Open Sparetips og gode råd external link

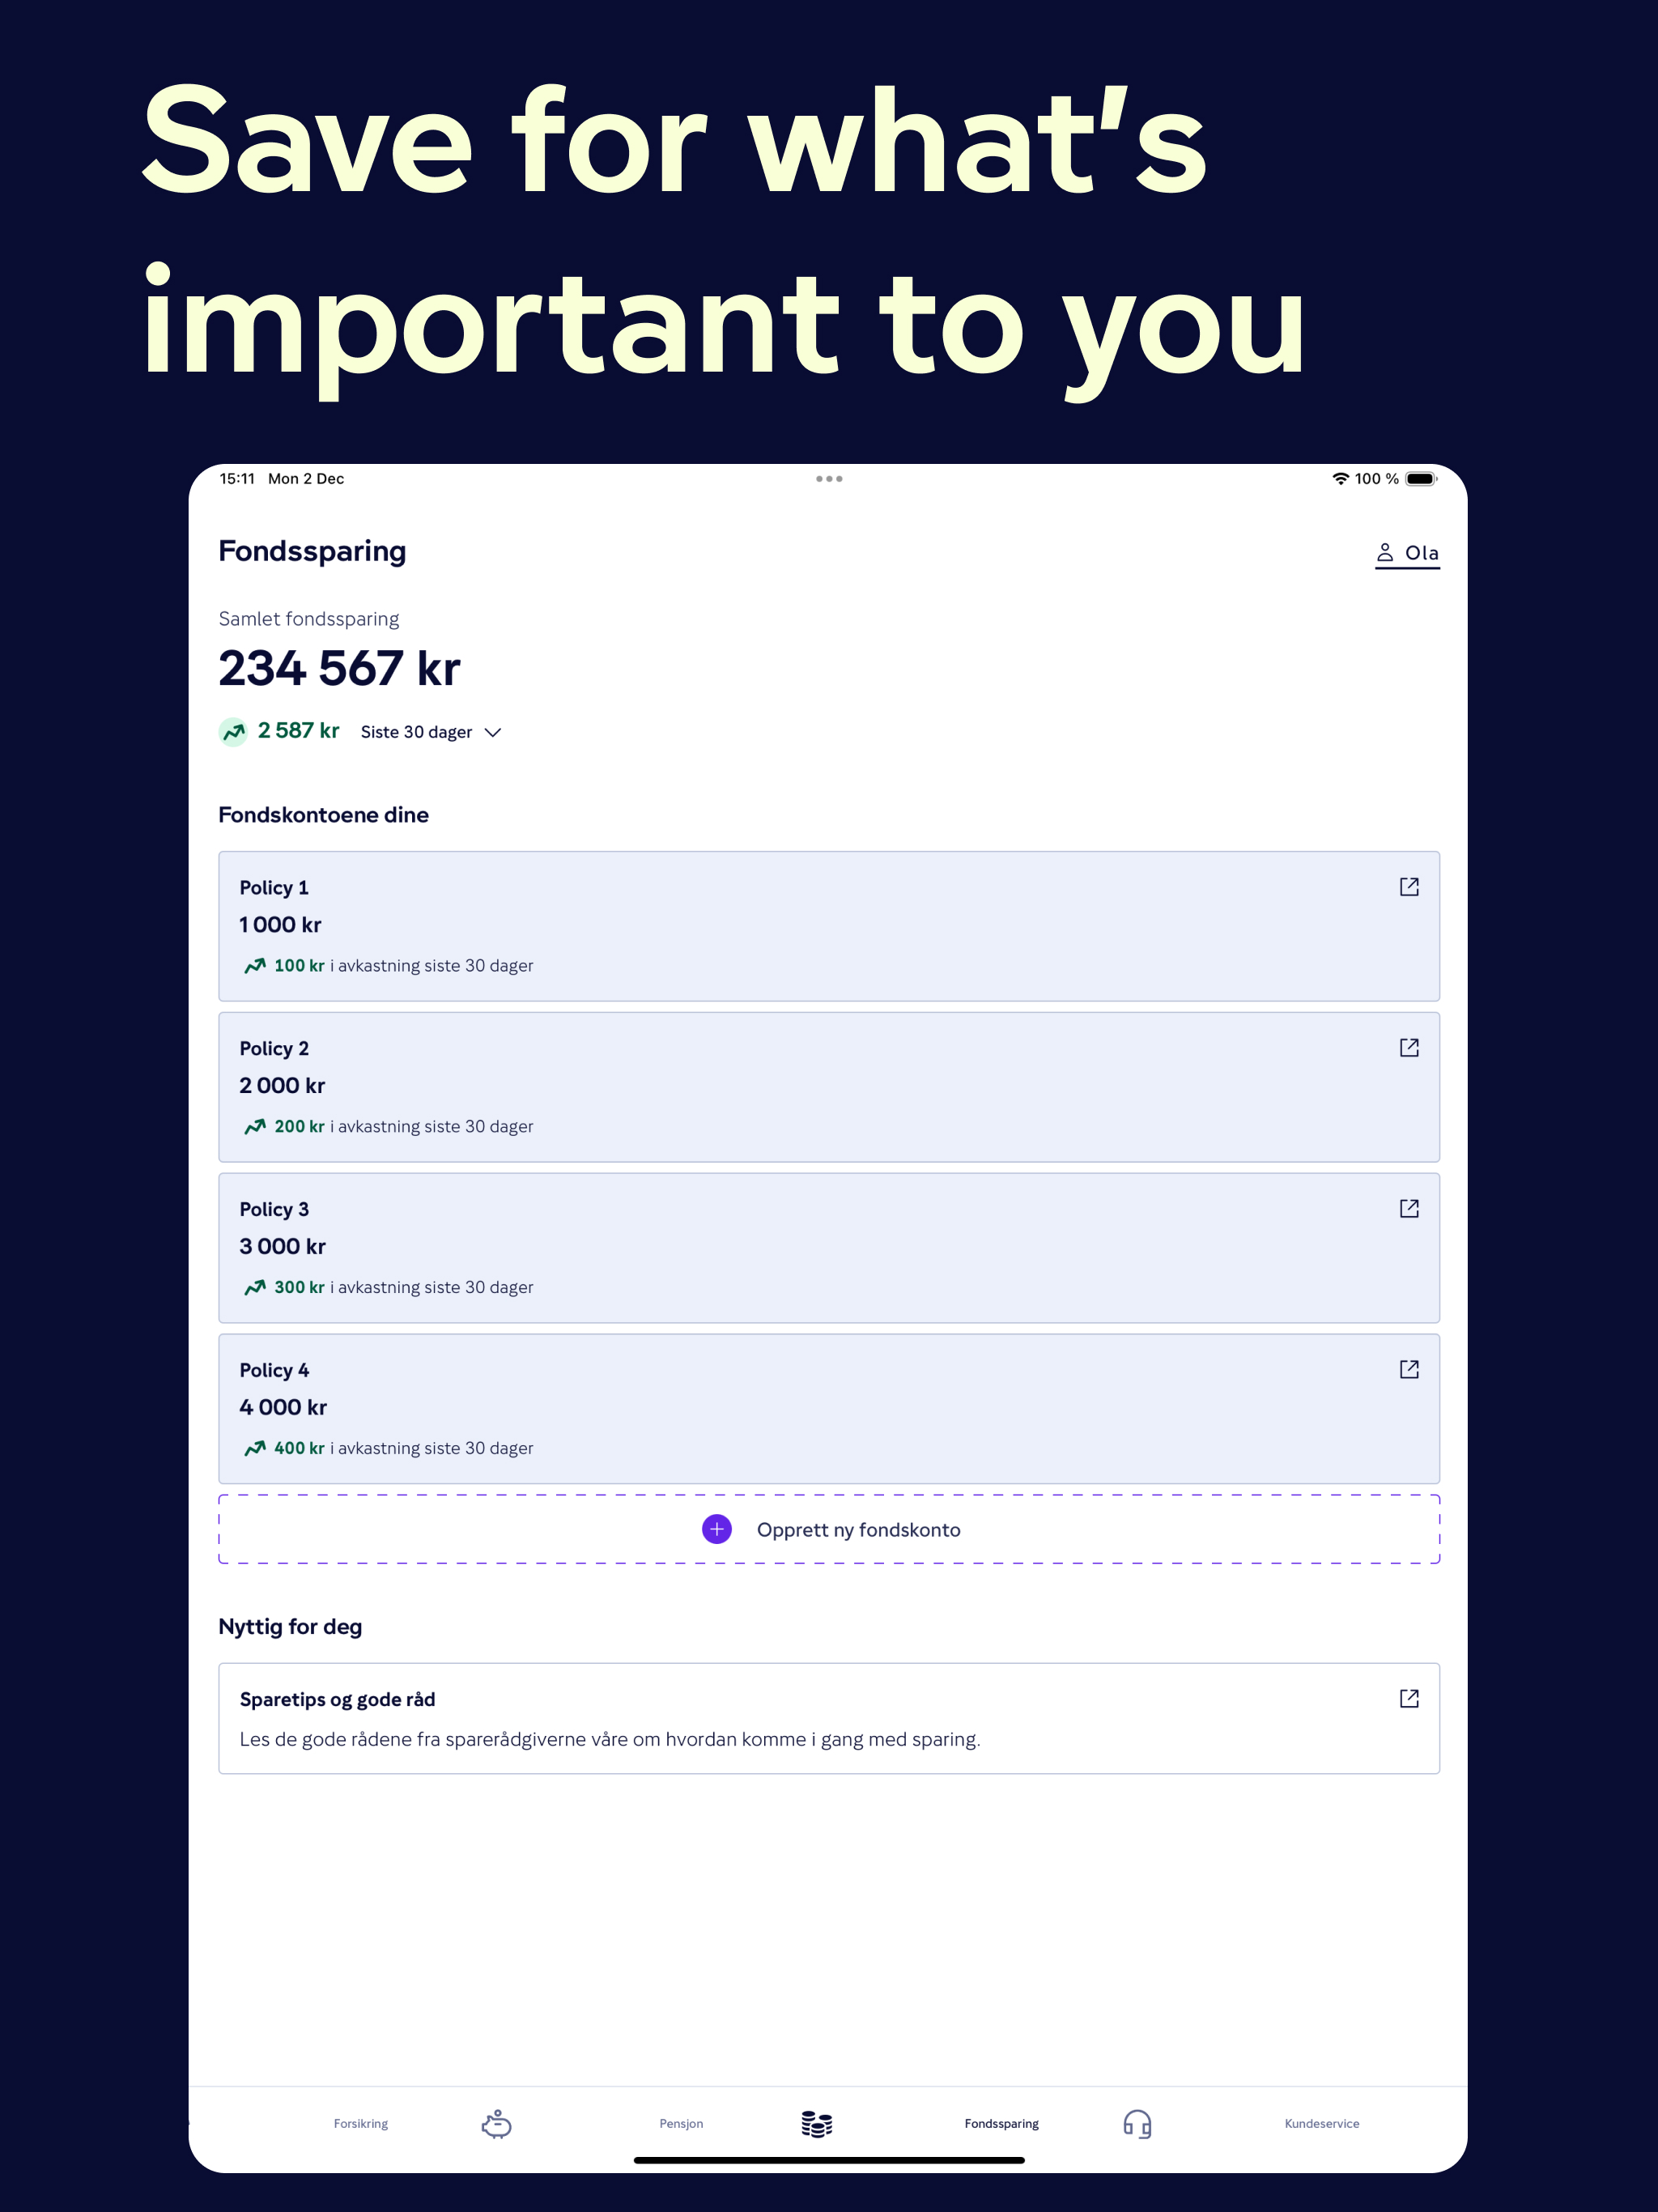1409,1698
